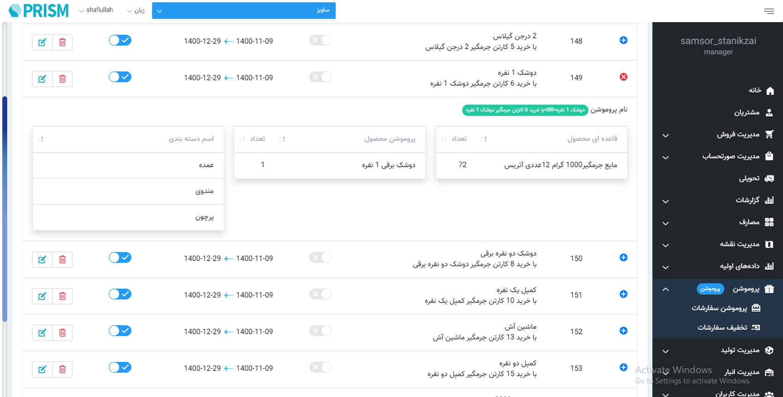The image size is (783, 397).
Task: Open the مشتریان sidebar menu item
Action: coord(747,112)
